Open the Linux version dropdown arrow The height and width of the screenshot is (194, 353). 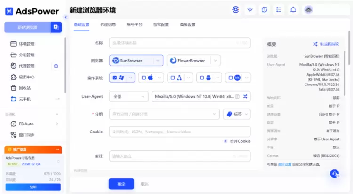point(188,78)
